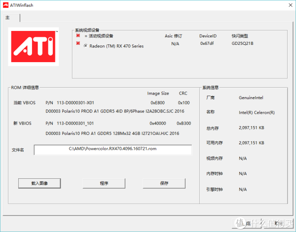
Task: Click the ATIWinflash title bar icon
Action: pyautogui.click(x=5, y=5)
